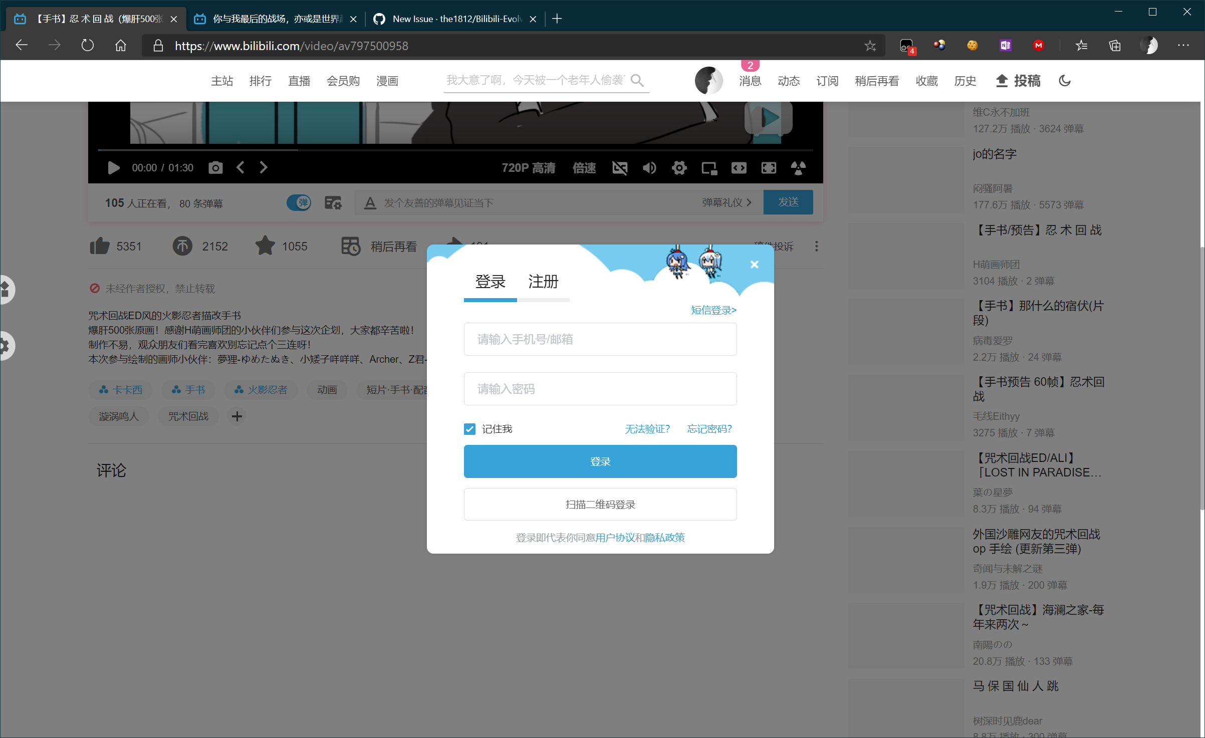Click the 火影忍者 tag
This screenshot has width=1205, height=738.
click(x=261, y=390)
